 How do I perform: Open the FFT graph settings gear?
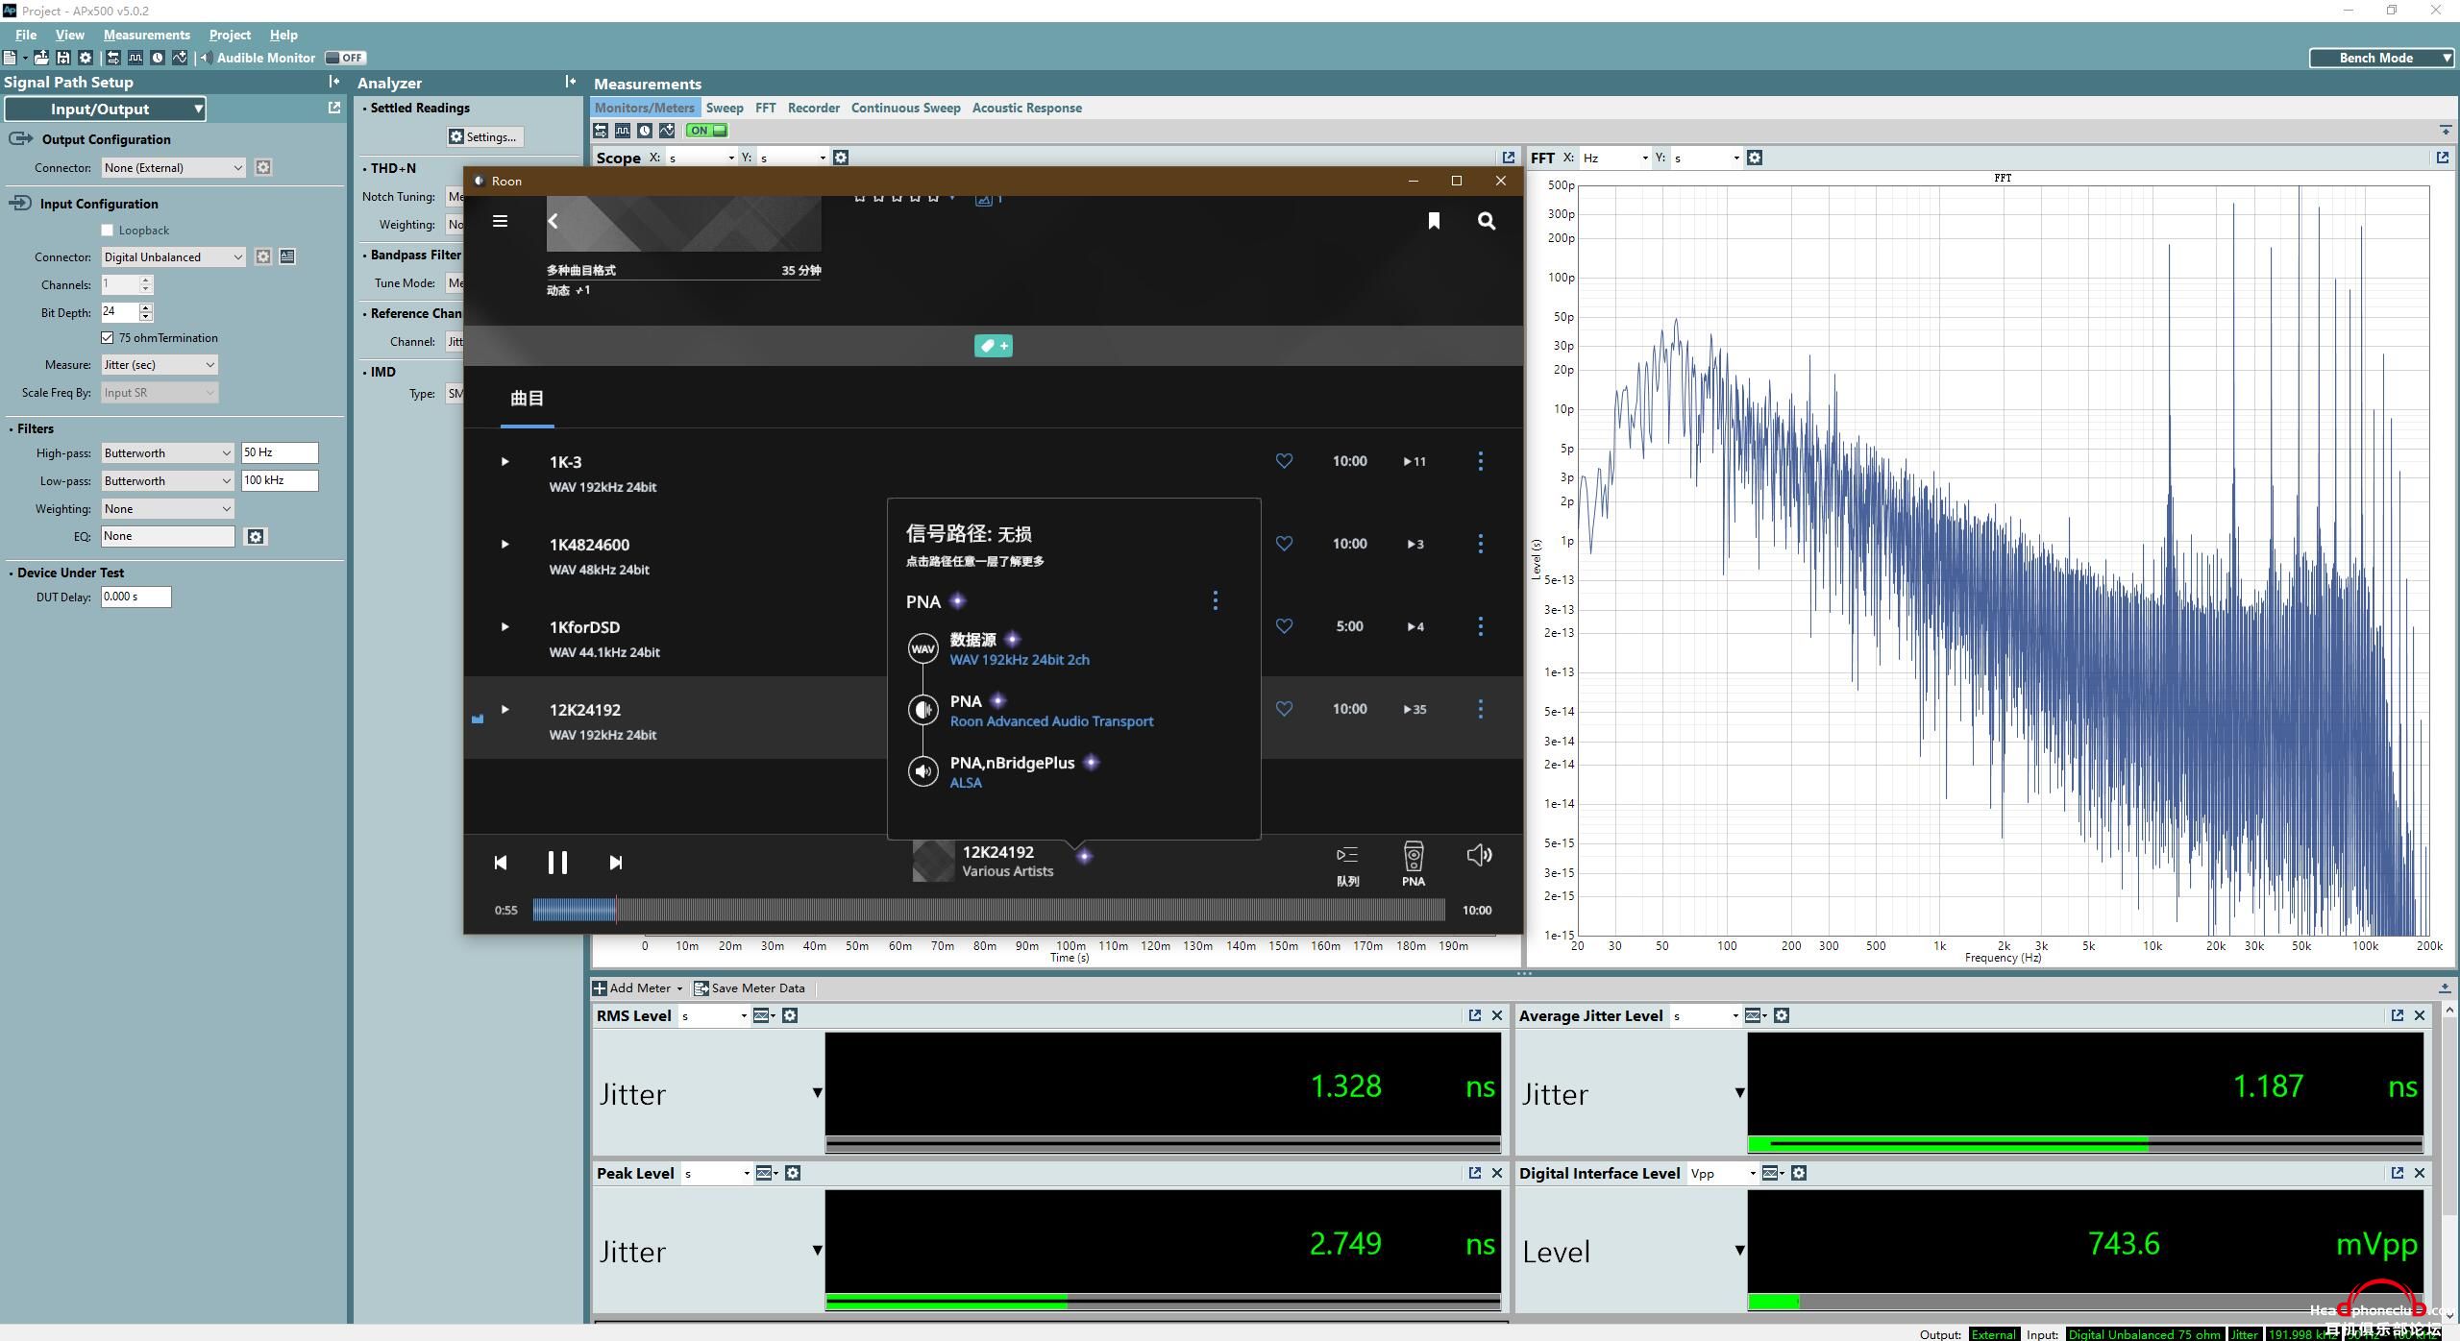coord(1755,158)
